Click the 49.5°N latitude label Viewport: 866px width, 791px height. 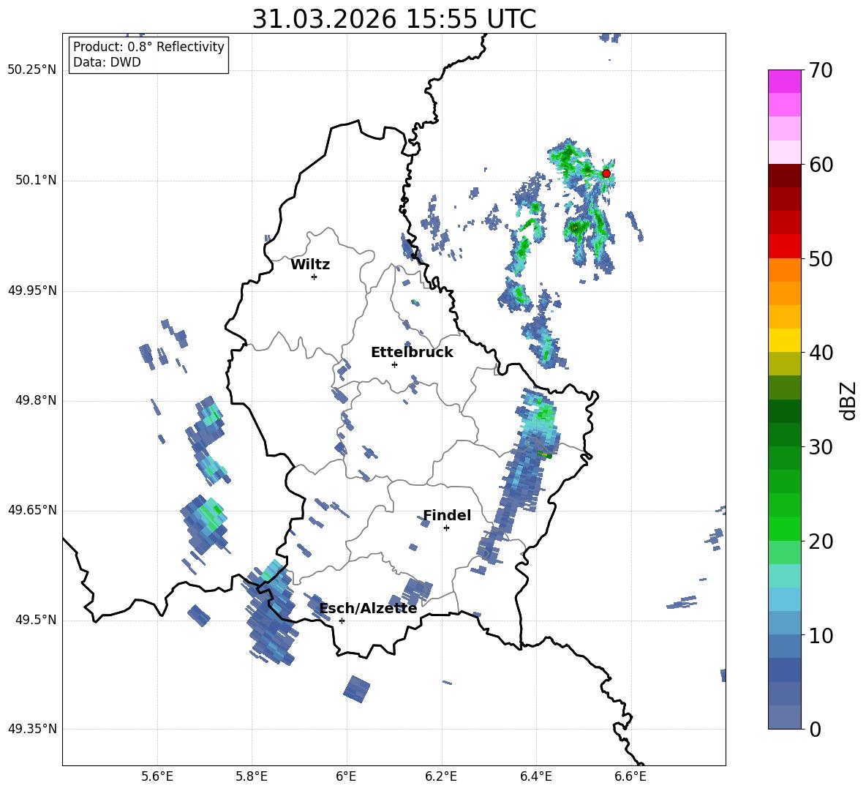36,620
